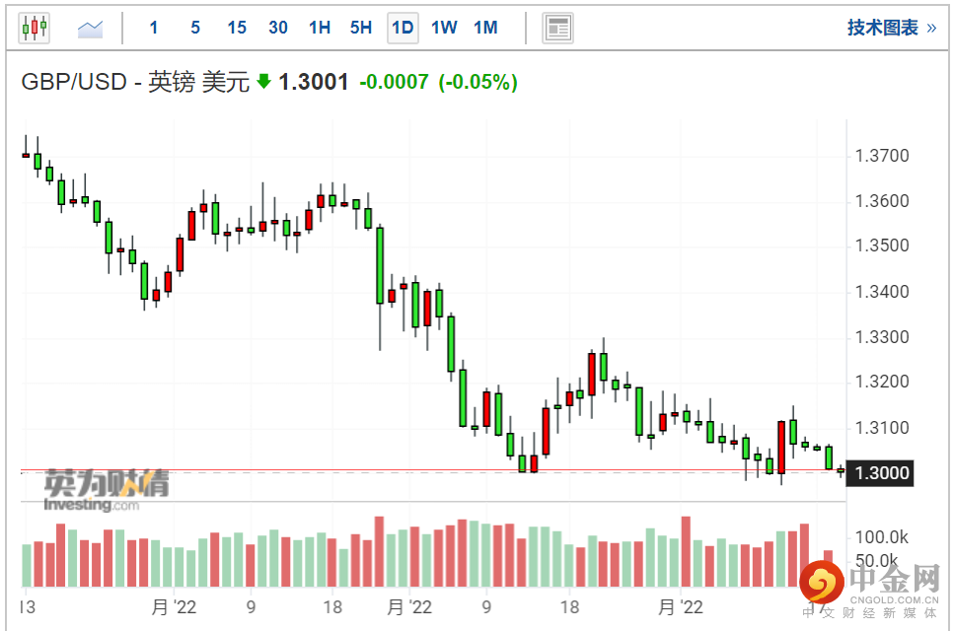Click the GBP/USD - 英镑 美元 title
The image size is (954, 631).
coord(135,82)
